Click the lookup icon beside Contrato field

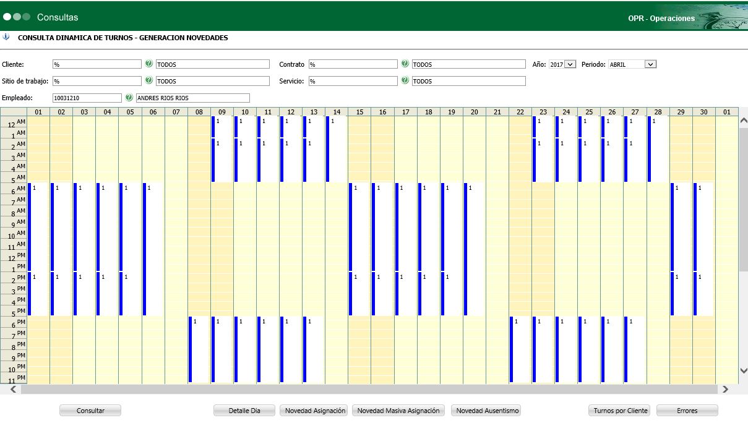coord(405,64)
